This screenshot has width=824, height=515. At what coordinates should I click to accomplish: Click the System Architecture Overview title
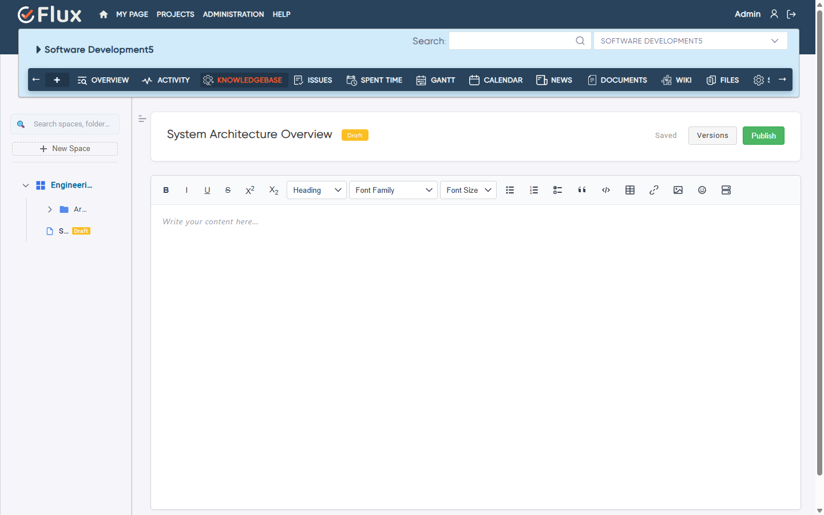(249, 134)
